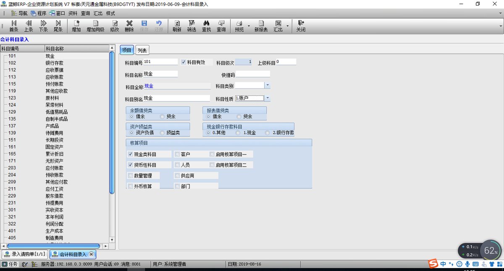The width and height of the screenshot is (504, 271).
Task: Click the Sogou input method icon
Action: (x=433, y=263)
